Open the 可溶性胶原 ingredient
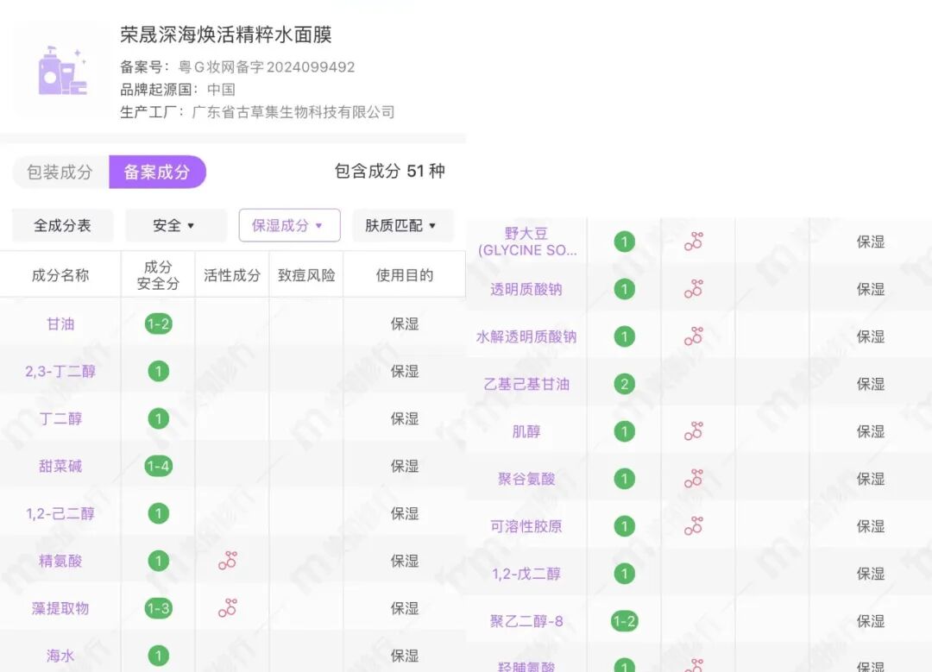Image resolution: width=932 pixels, height=672 pixels. [526, 526]
